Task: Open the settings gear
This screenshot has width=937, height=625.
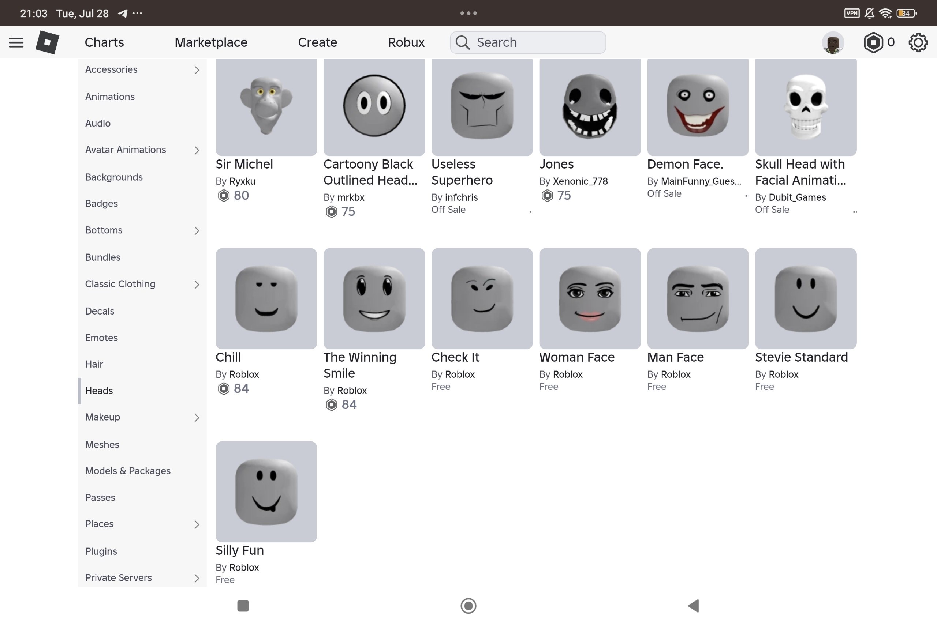Action: point(918,42)
